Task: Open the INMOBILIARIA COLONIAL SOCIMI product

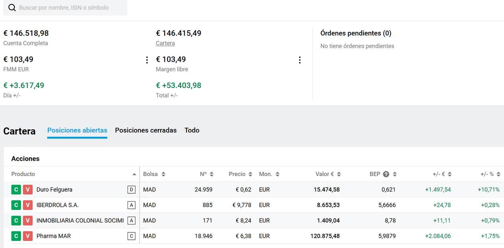Action: (80, 220)
